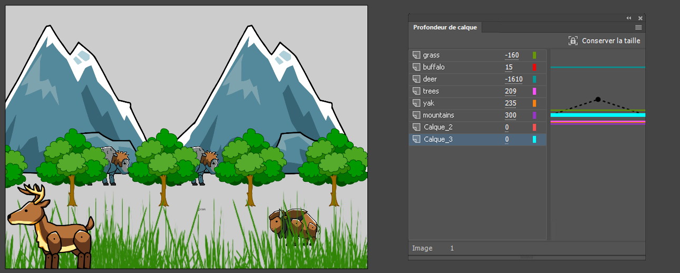Select the trees layer row
Image resolution: width=680 pixels, height=273 pixels.
pos(478,91)
